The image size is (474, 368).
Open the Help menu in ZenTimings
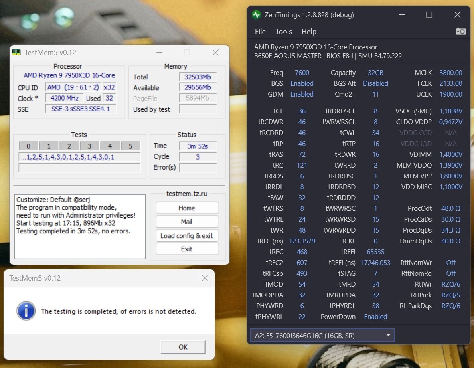(309, 32)
